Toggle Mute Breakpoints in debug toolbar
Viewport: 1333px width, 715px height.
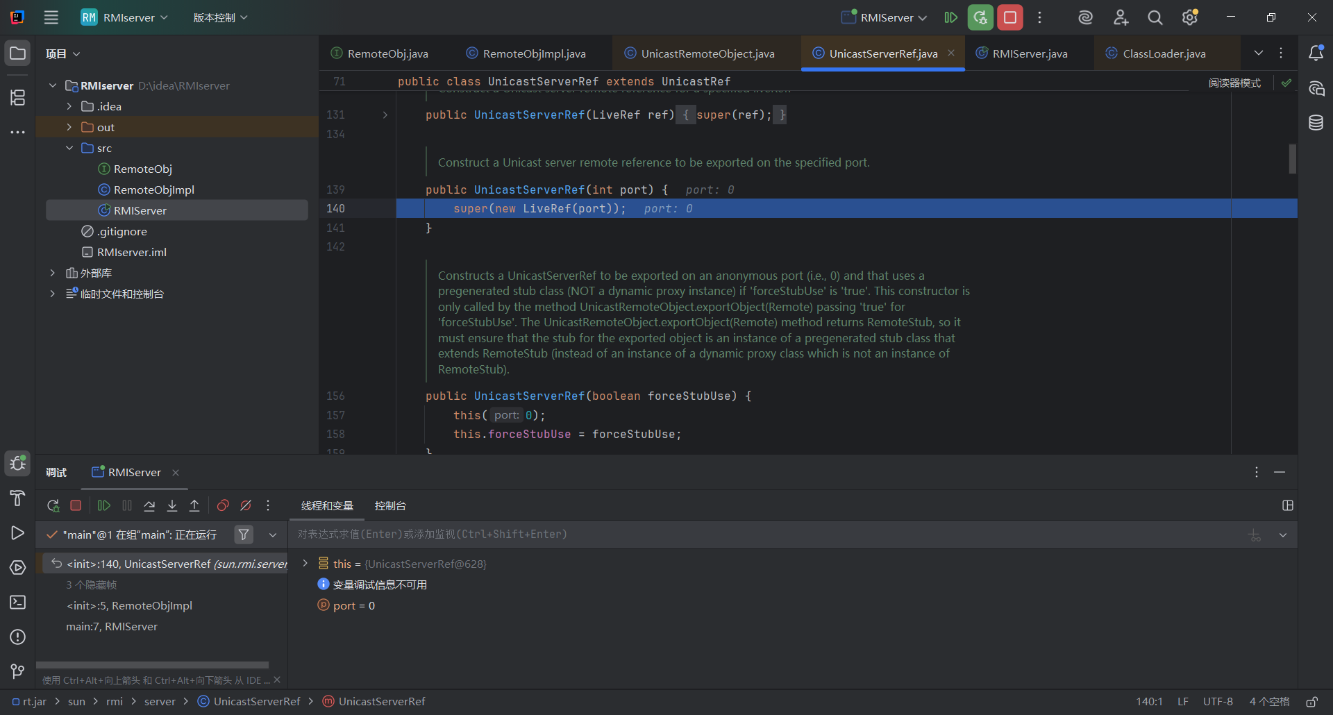click(x=246, y=506)
